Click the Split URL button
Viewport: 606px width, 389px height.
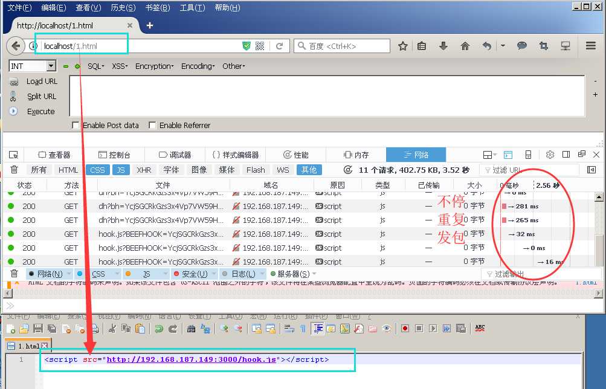tap(41, 97)
